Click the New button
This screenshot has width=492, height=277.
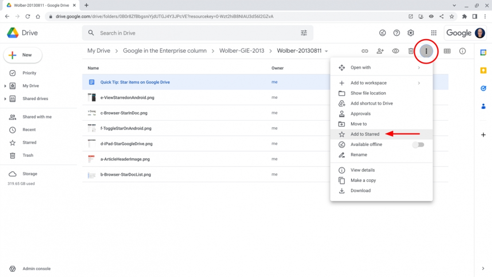tap(23, 55)
